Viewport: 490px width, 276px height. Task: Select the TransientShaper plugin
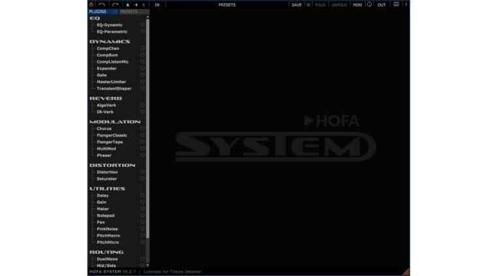tap(114, 88)
